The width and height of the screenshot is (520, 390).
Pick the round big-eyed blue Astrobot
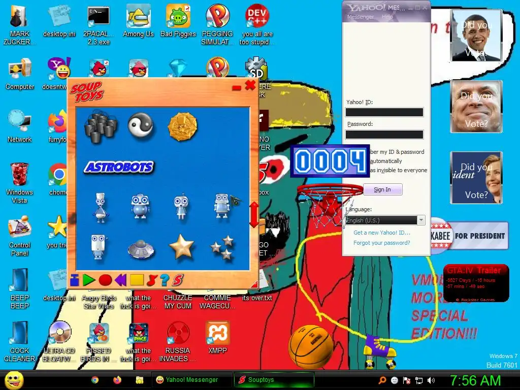tap(141, 206)
